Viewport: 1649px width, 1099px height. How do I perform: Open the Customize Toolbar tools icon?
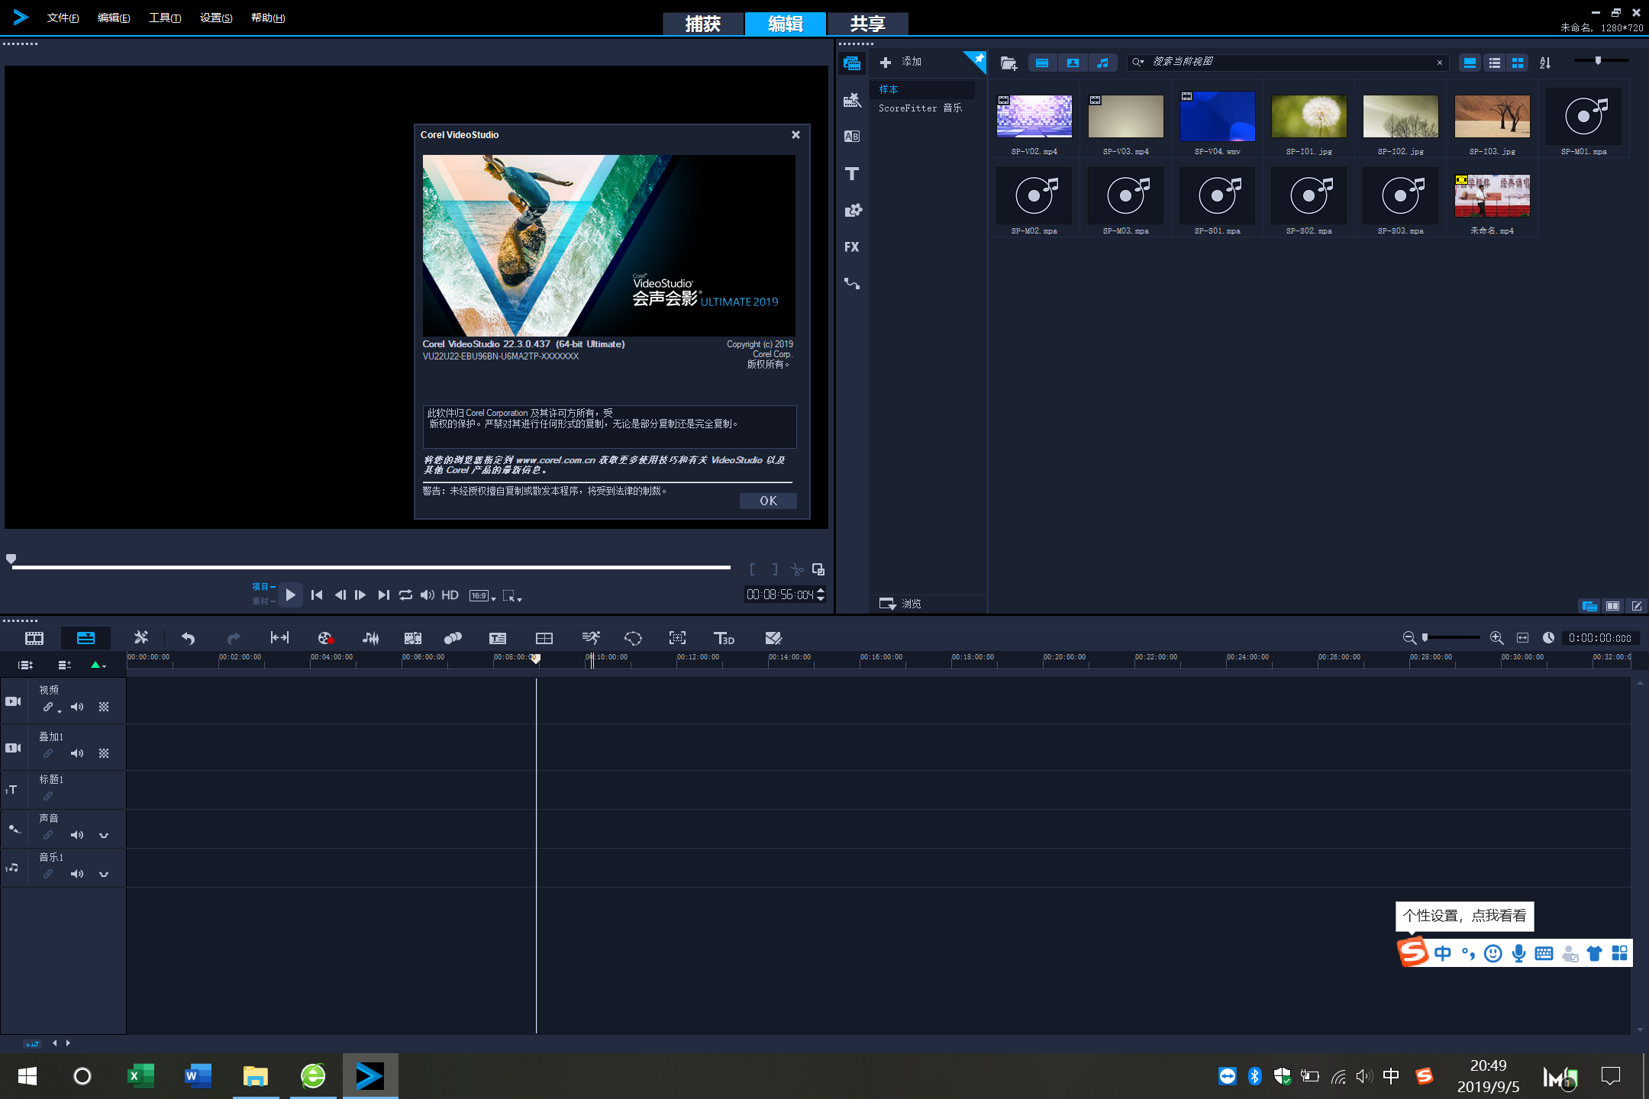tap(141, 637)
